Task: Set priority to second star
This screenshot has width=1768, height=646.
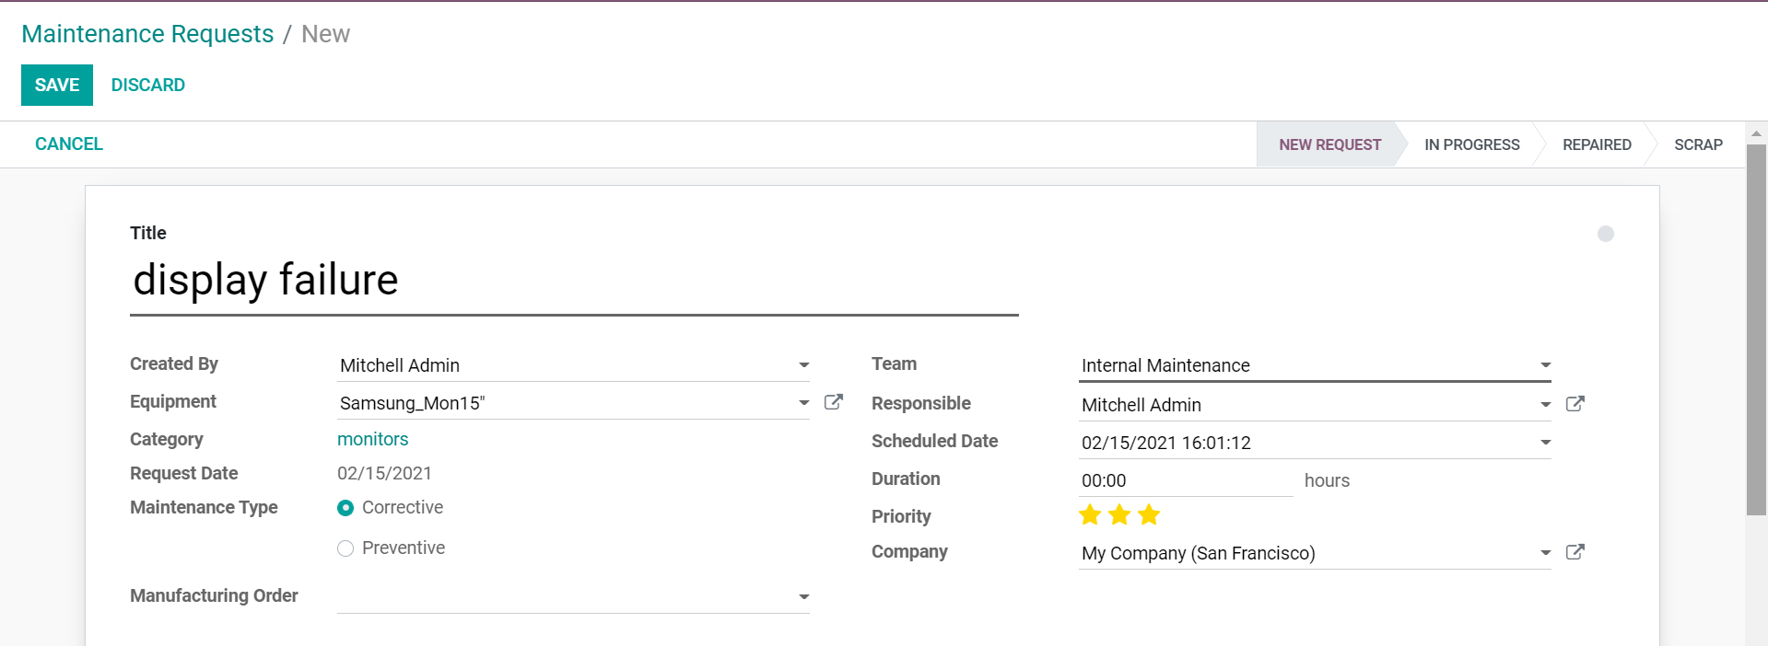Action: 1119,514
